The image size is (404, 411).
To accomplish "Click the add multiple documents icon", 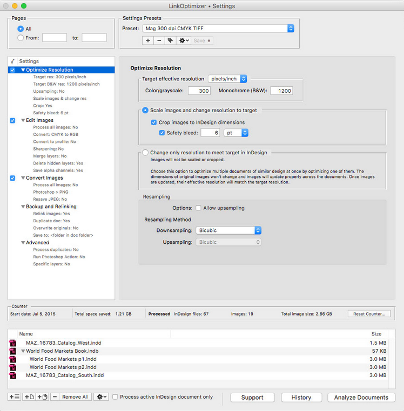I will point(44,397).
